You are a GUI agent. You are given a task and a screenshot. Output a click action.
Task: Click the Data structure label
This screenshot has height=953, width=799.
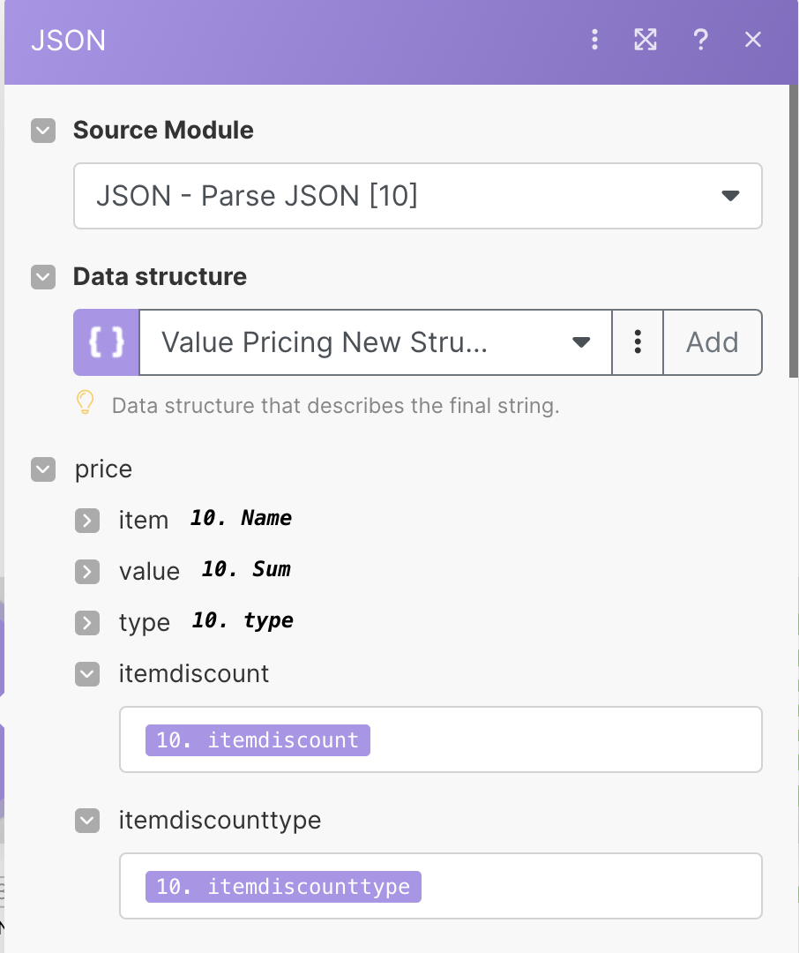point(160,276)
